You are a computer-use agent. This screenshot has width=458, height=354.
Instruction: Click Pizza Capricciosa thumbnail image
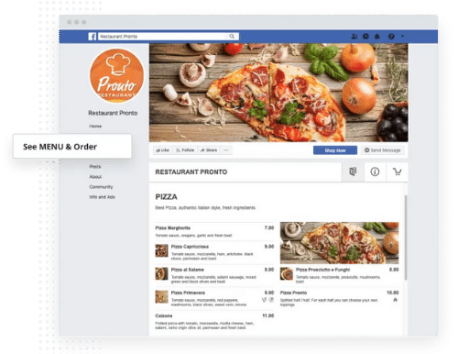click(161, 250)
